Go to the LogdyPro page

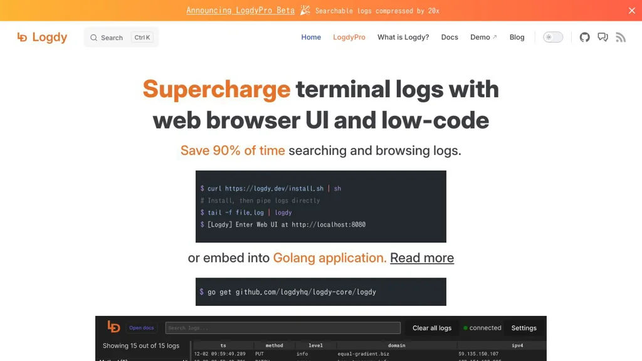click(x=349, y=37)
